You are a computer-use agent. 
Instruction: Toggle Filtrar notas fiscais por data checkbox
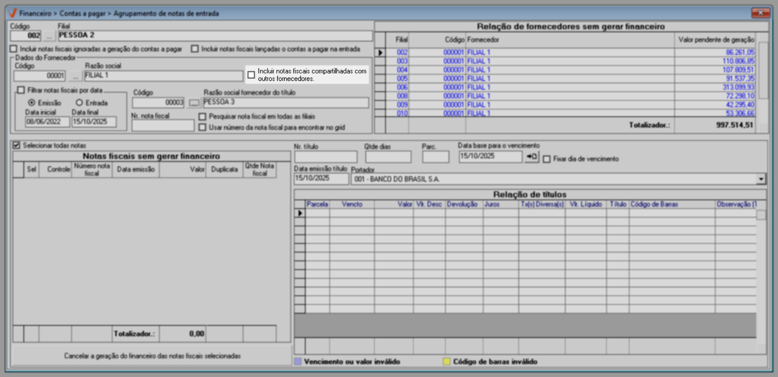(21, 90)
